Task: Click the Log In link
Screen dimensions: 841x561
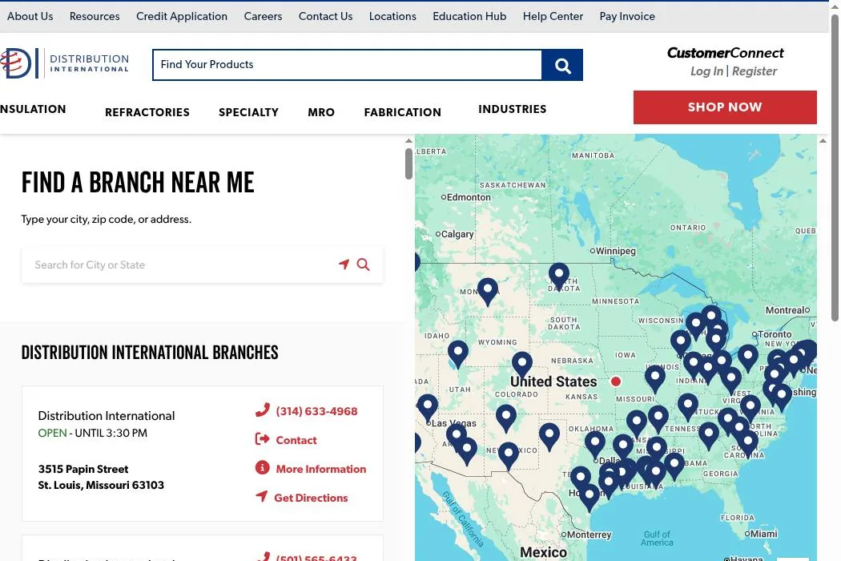Action: [x=707, y=71]
